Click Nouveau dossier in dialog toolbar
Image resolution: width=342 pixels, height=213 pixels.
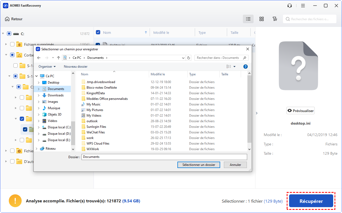(x=76, y=67)
